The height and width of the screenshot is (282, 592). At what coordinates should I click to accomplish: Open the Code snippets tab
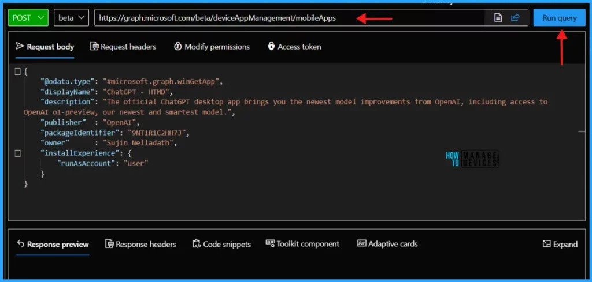[x=221, y=245]
